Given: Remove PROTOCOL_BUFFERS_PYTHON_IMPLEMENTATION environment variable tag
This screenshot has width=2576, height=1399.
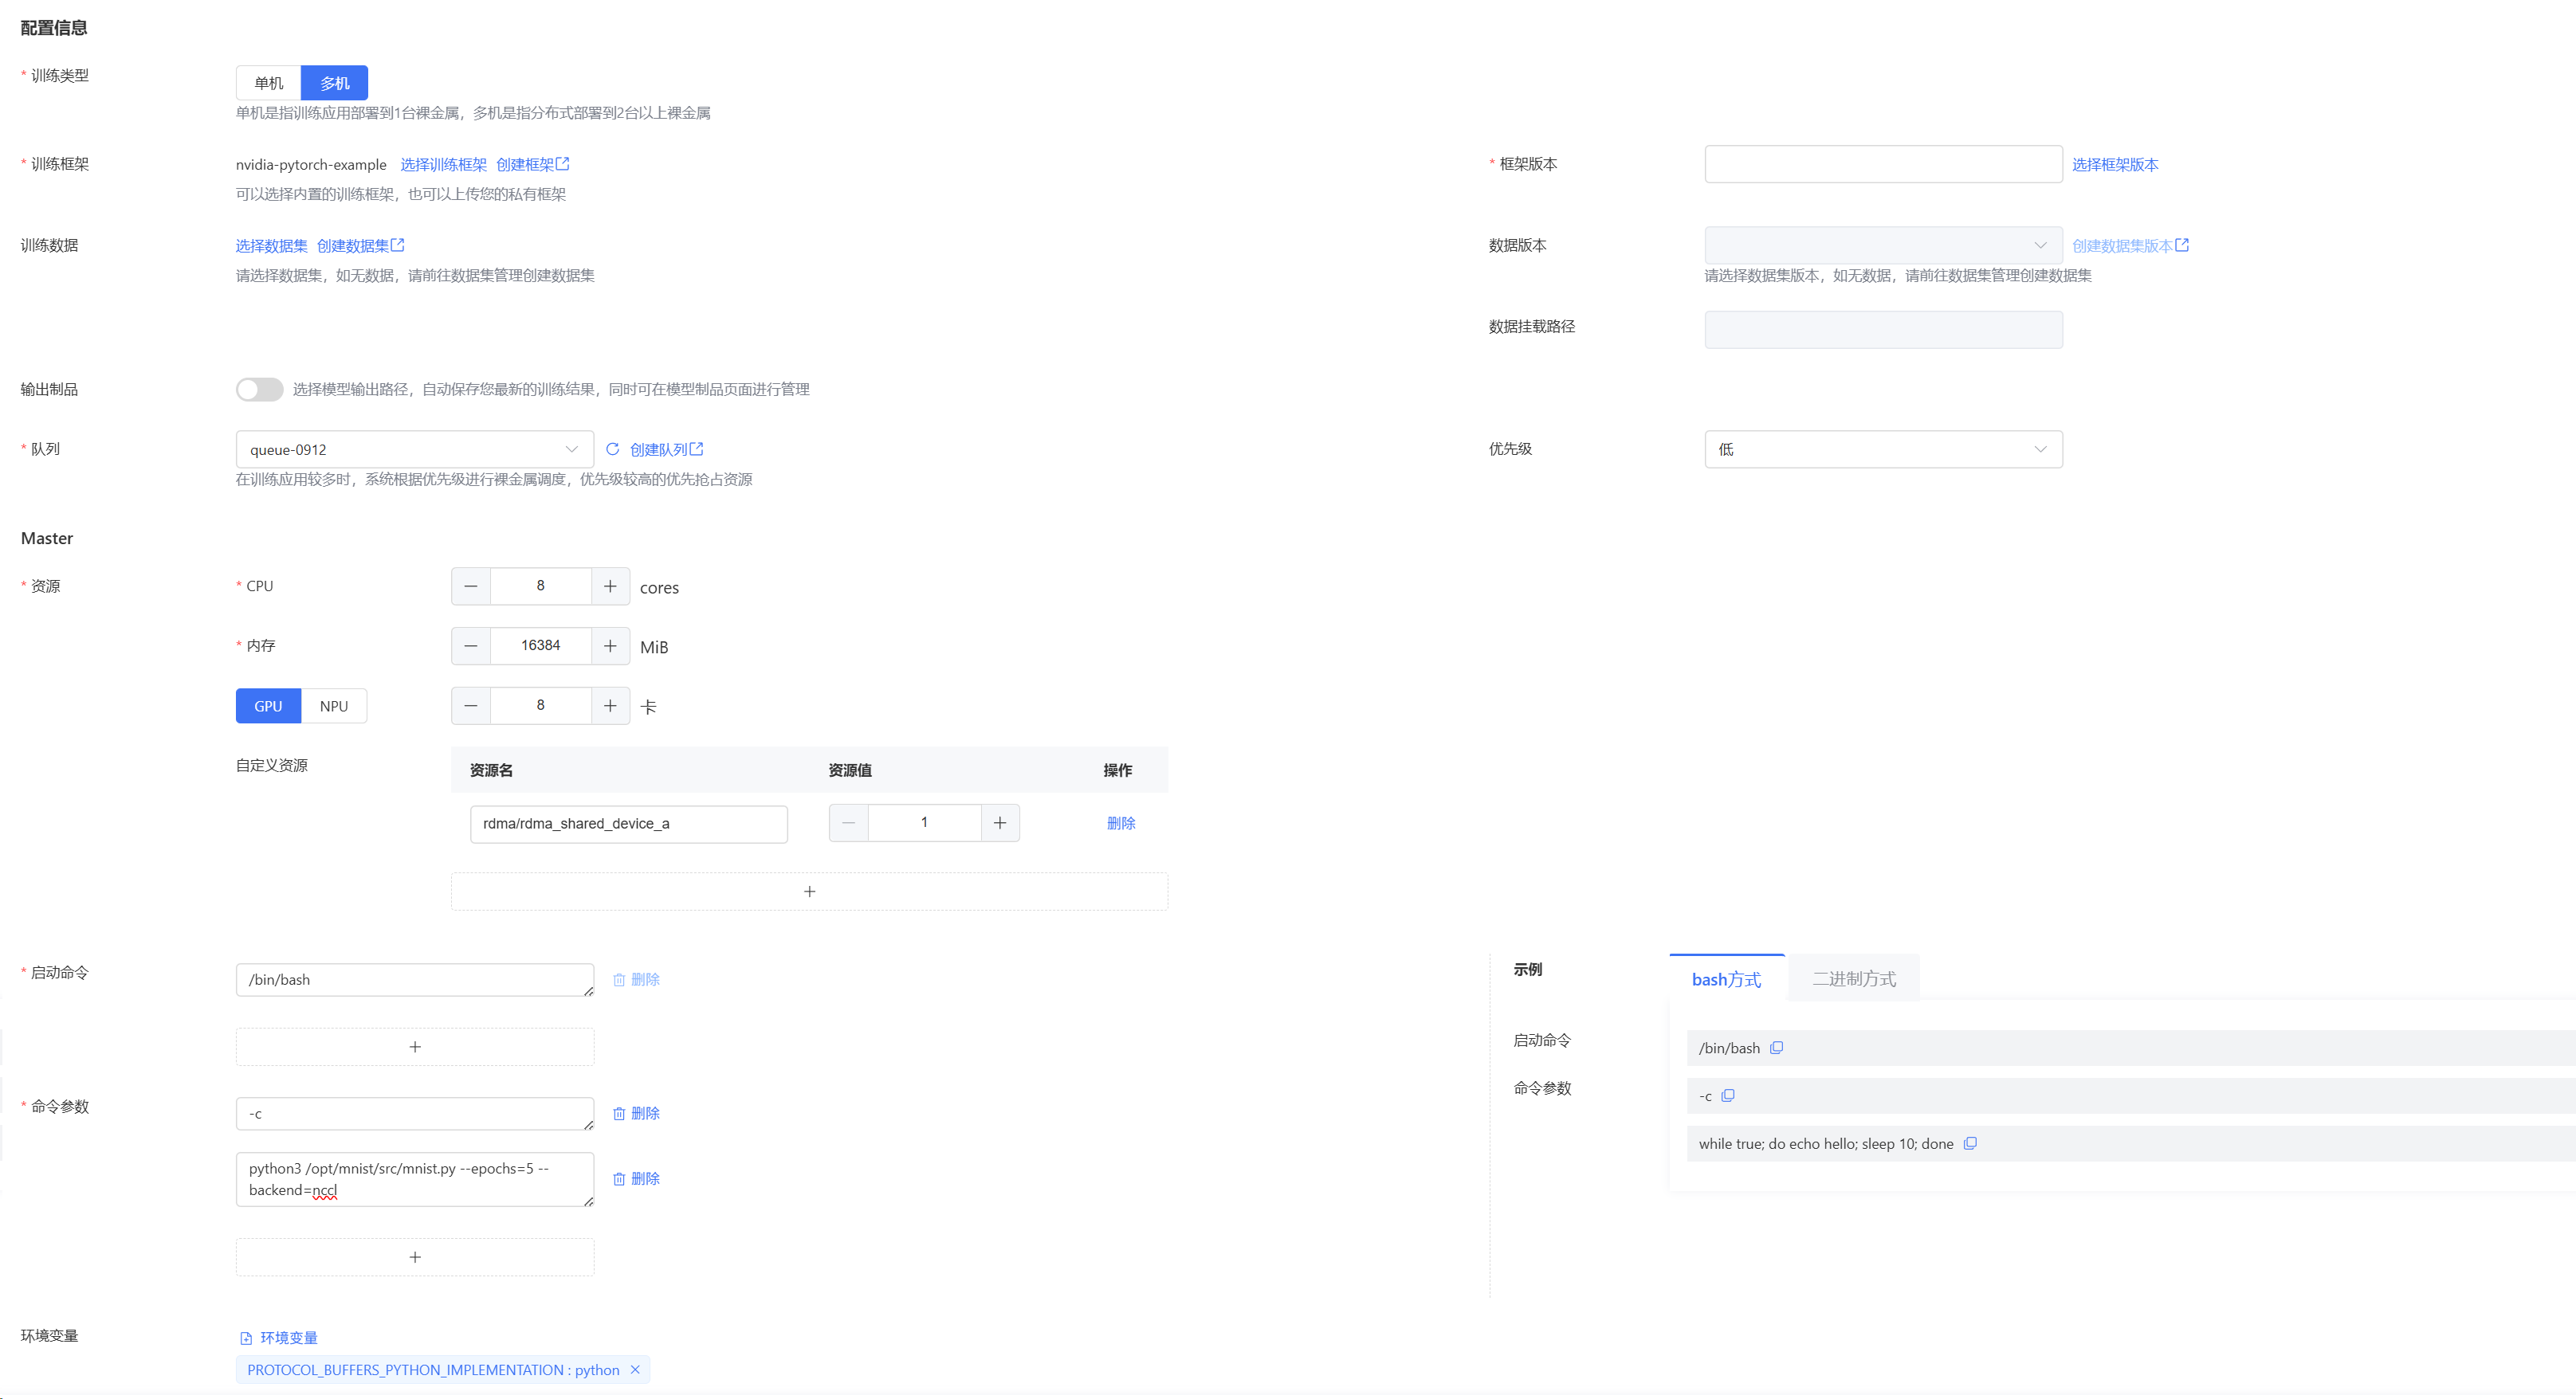Looking at the screenshot, I should point(635,1370).
